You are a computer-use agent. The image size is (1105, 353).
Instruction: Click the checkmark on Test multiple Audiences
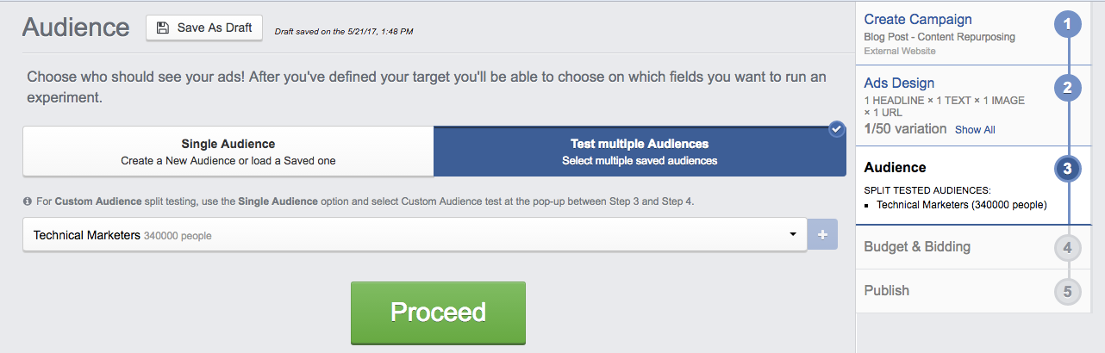pos(836,129)
